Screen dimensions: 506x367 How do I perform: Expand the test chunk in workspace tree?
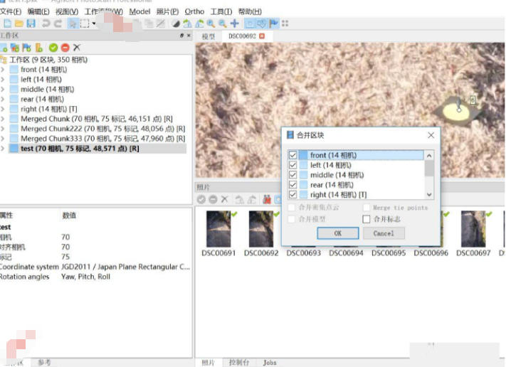tap(4, 149)
